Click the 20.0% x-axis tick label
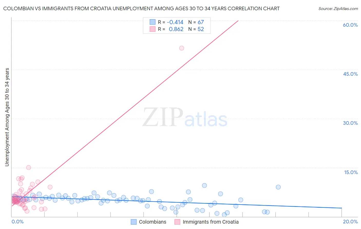This screenshot has width=361, height=229. (350, 222)
